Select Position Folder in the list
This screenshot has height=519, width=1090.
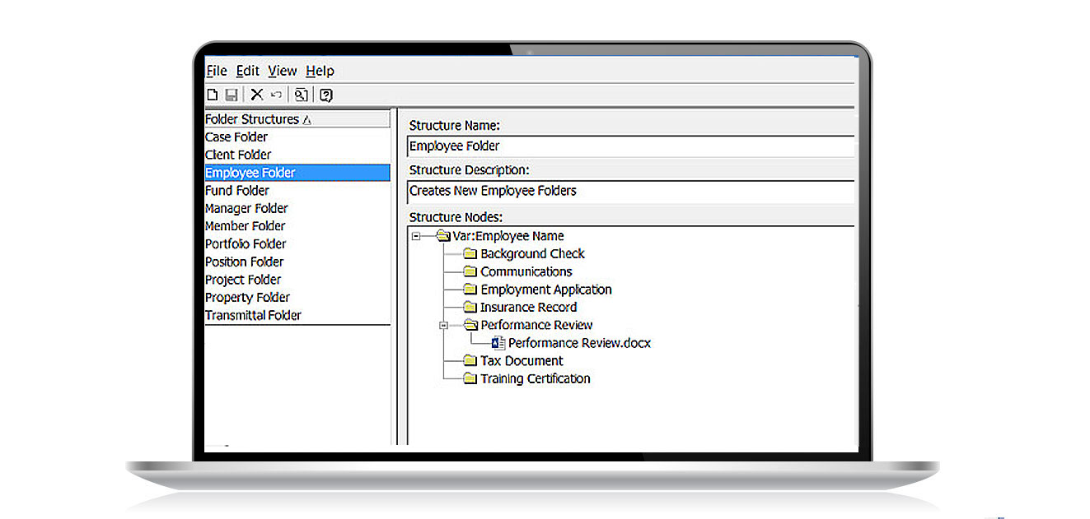(x=245, y=262)
